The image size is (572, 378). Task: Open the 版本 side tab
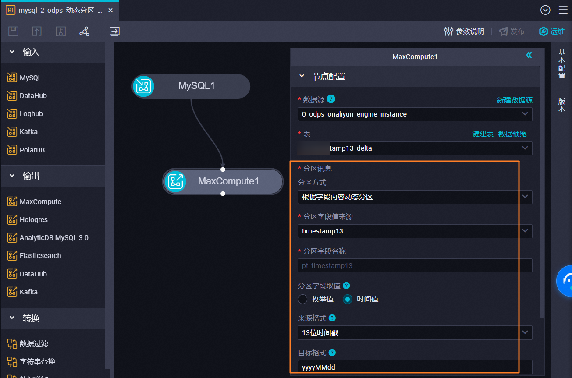coord(561,105)
